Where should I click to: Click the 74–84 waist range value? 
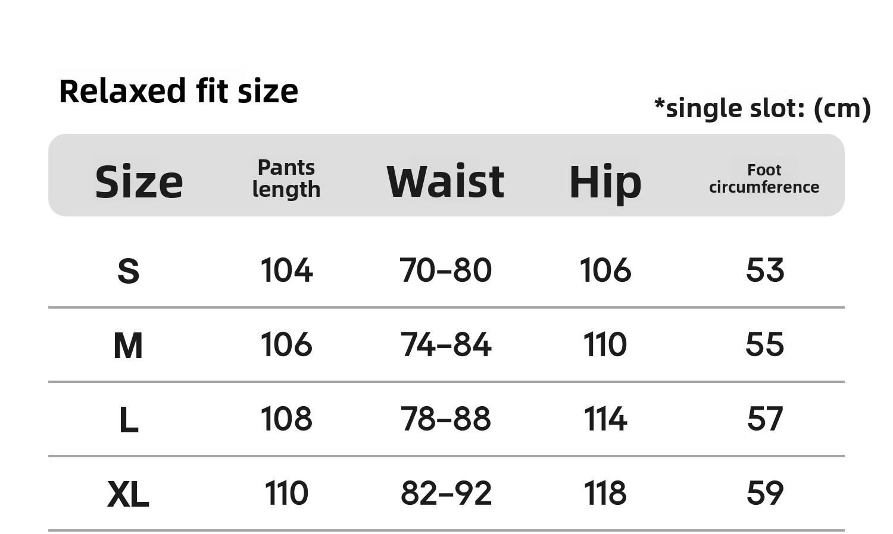pyautogui.click(x=445, y=345)
